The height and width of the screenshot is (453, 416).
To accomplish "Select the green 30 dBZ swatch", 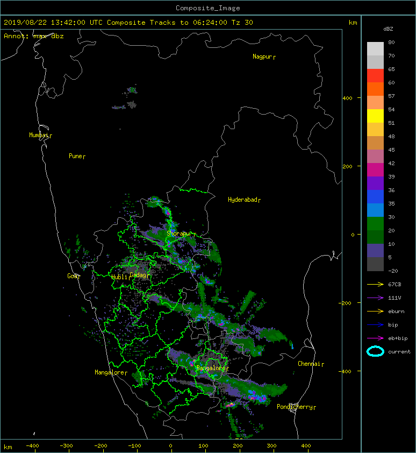I will (375, 224).
